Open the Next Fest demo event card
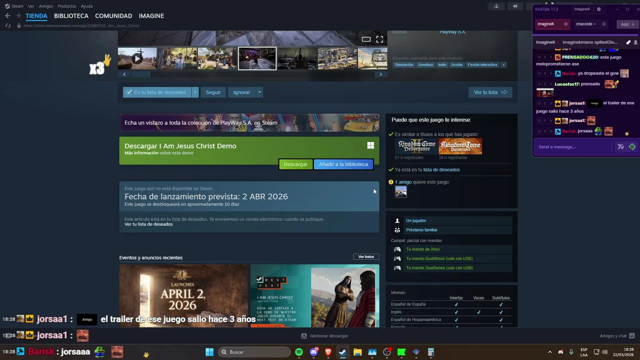The width and height of the screenshot is (640, 360). click(314, 296)
